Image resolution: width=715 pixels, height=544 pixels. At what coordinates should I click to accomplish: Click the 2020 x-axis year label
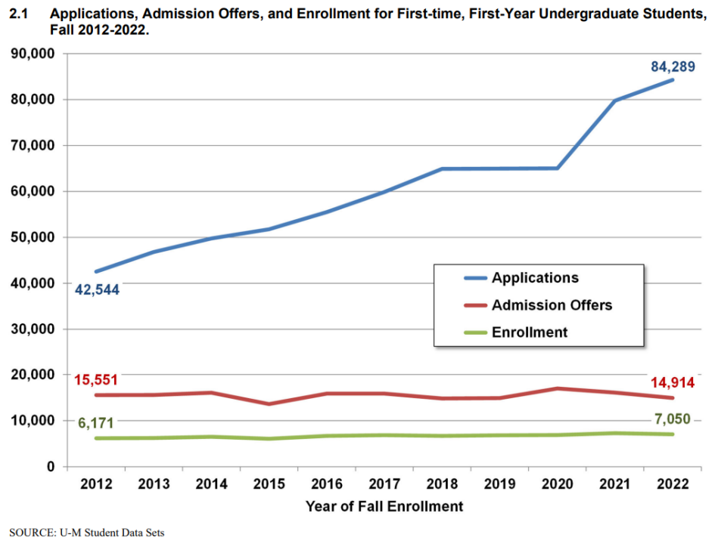[x=557, y=484]
